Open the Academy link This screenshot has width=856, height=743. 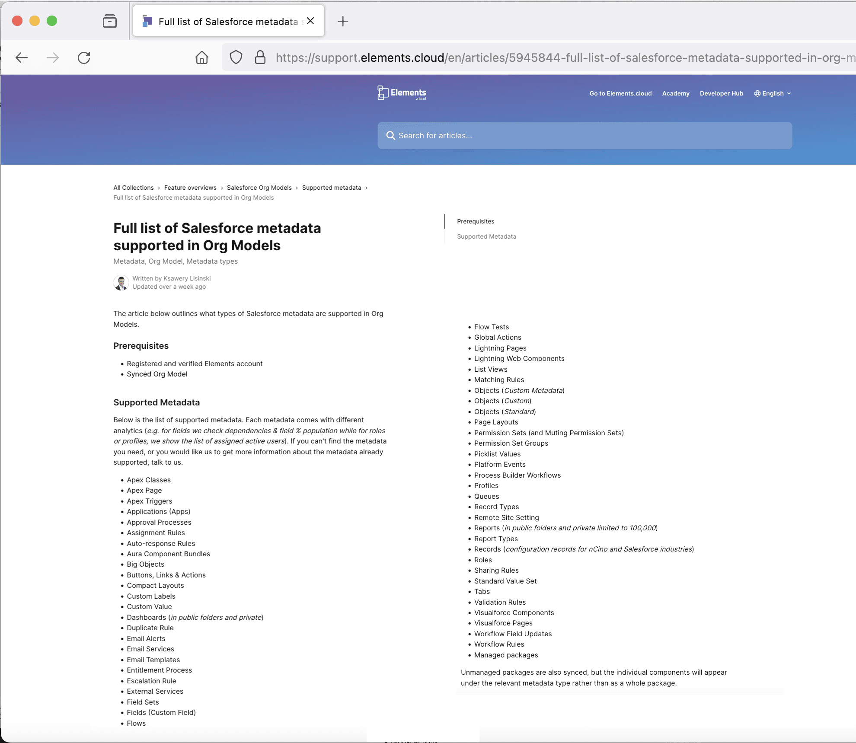pyautogui.click(x=676, y=93)
